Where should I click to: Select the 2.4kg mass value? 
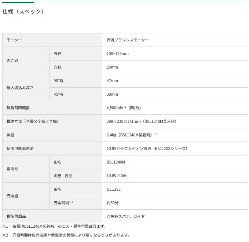132,135
